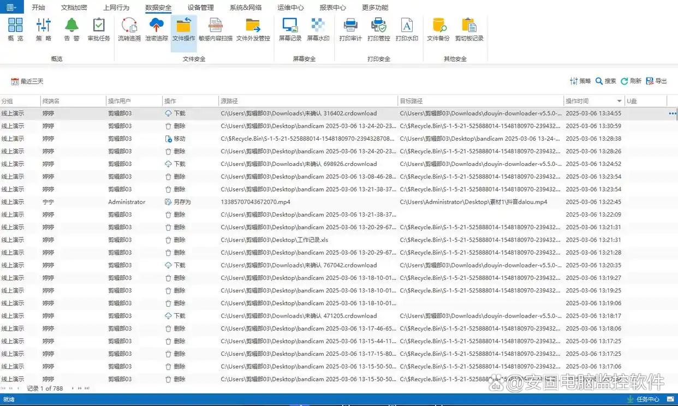Open 泄密追踪 leak tracking tool
The width and height of the screenshot is (678, 406).
coord(157,29)
